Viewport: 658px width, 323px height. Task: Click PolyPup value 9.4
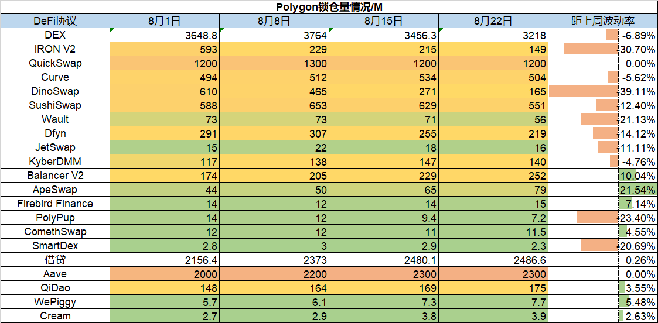pos(384,218)
